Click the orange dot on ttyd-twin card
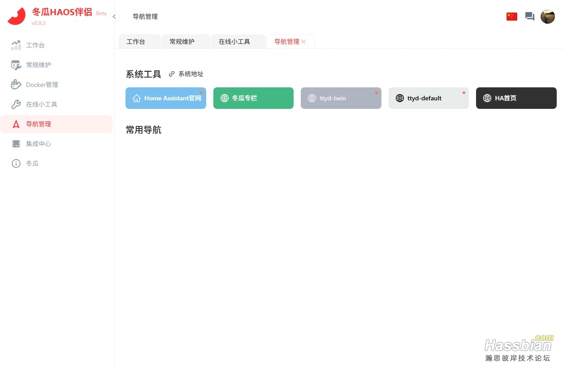Image resolution: width=563 pixels, height=366 pixels. click(377, 93)
